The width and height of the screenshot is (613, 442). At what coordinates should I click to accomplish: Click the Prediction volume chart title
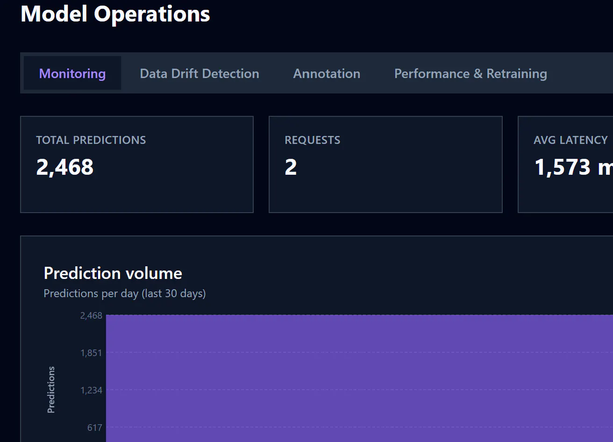(x=113, y=273)
